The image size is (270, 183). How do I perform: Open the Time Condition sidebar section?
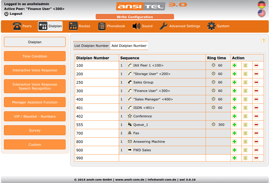pyautogui.click(x=35, y=56)
